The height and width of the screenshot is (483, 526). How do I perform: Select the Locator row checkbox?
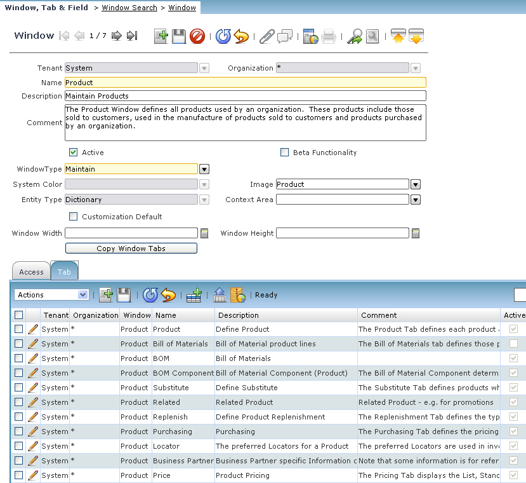(19, 446)
